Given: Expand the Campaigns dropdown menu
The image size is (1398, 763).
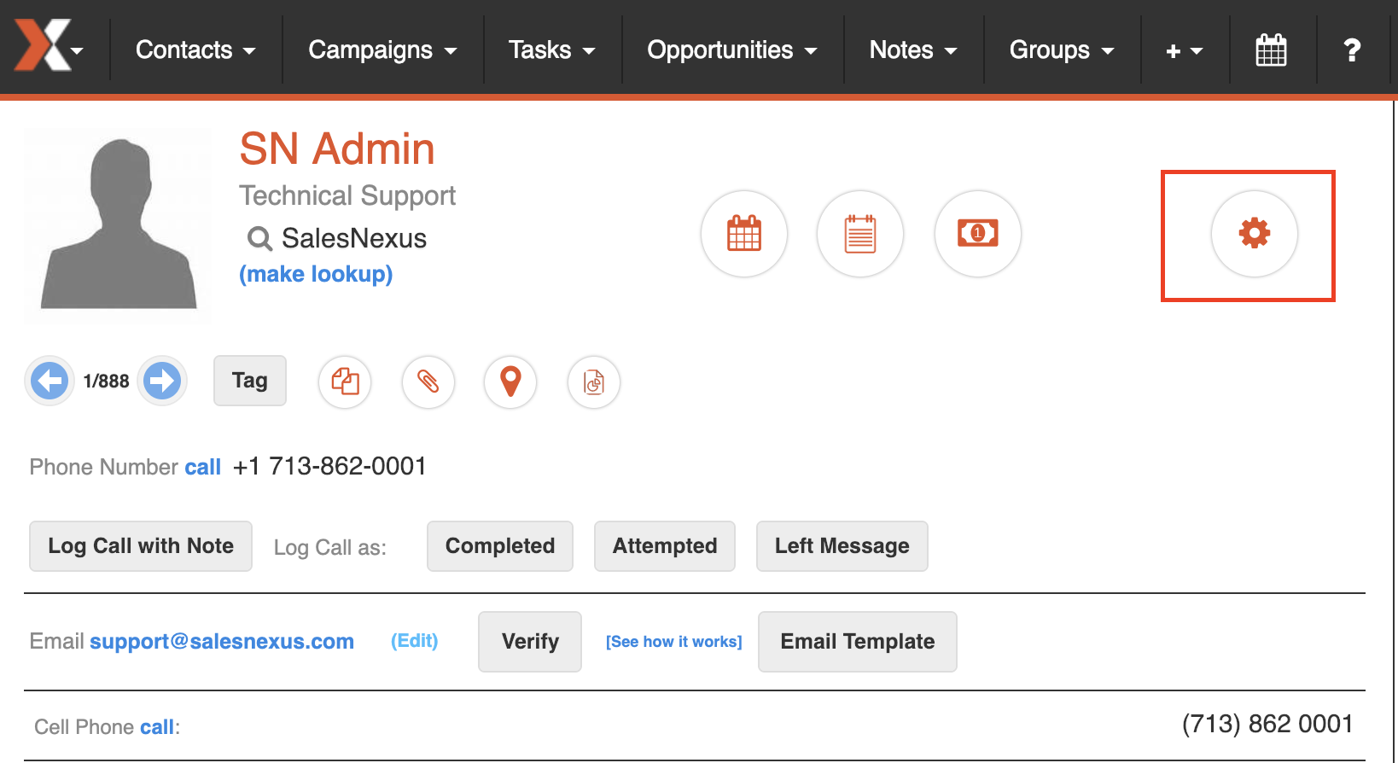Looking at the screenshot, I should 382,50.
